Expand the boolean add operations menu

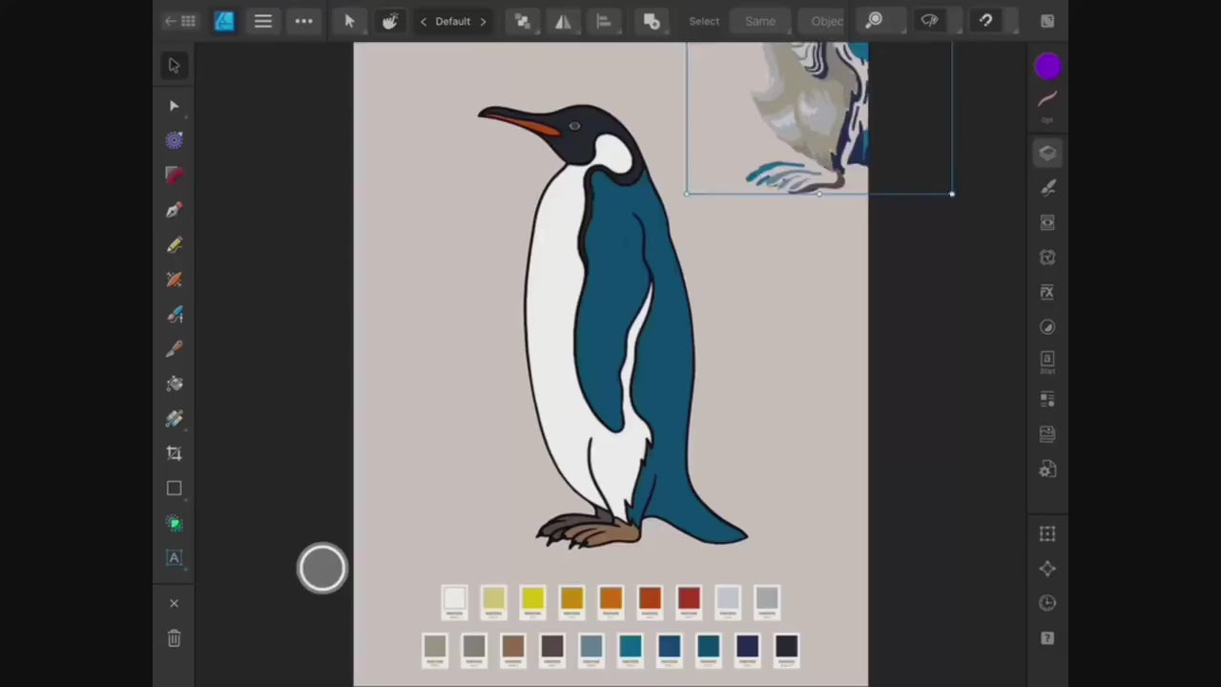(652, 21)
